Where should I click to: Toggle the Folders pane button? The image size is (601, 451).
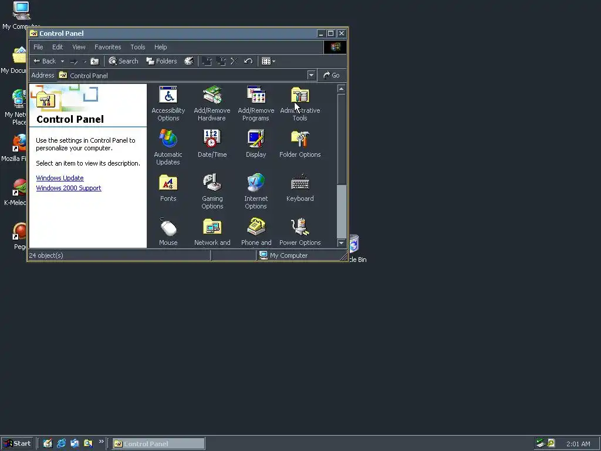(x=162, y=61)
